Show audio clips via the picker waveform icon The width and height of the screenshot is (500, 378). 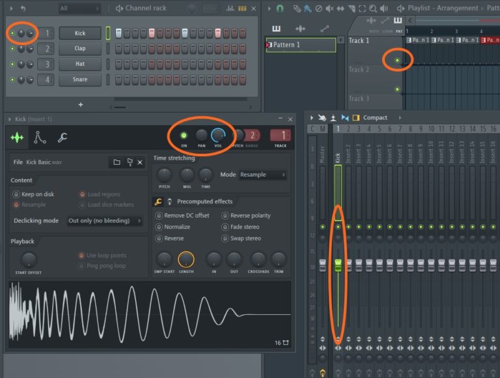[x=300, y=29]
